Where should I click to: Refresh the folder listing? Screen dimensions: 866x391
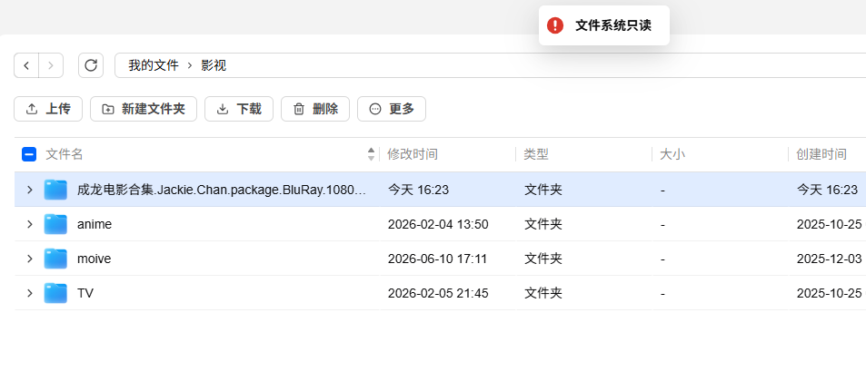pos(91,65)
